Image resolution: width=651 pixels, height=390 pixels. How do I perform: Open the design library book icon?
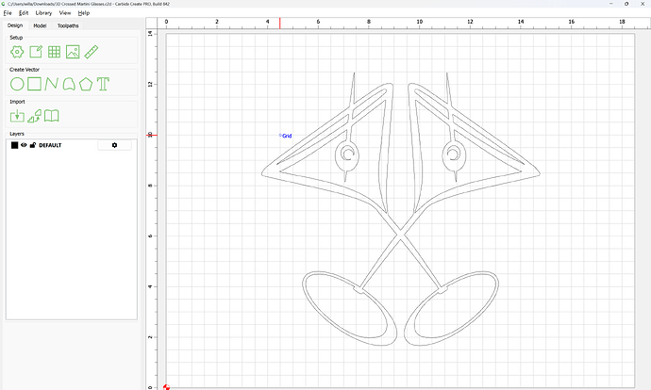point(53,116)
